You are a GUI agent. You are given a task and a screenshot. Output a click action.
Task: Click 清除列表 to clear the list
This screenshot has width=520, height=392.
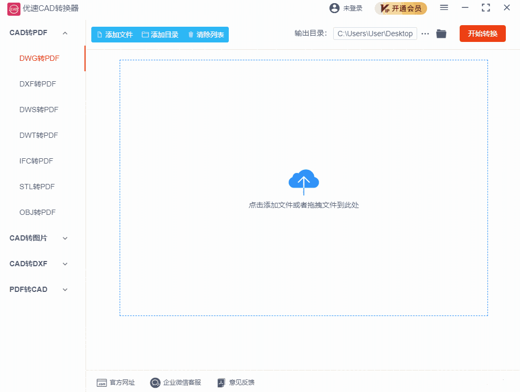206,35
